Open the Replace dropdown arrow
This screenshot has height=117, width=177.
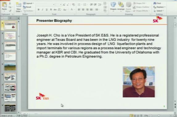point(165,7)
